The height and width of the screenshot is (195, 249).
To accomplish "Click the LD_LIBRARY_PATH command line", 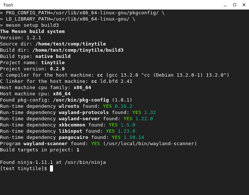I will 68,19.
